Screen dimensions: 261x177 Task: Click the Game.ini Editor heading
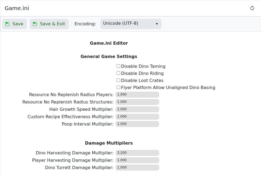coord(109,43)
